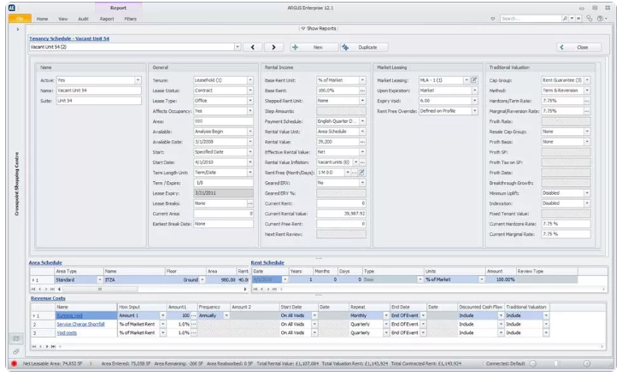Screen dimensions: 622x376
Task: Open the Market Leasing edit icon
Action: coord(473,80)
